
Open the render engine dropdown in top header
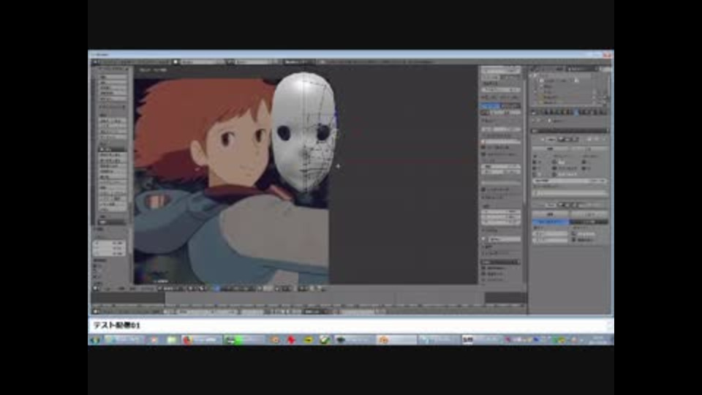tap(300, 61)
